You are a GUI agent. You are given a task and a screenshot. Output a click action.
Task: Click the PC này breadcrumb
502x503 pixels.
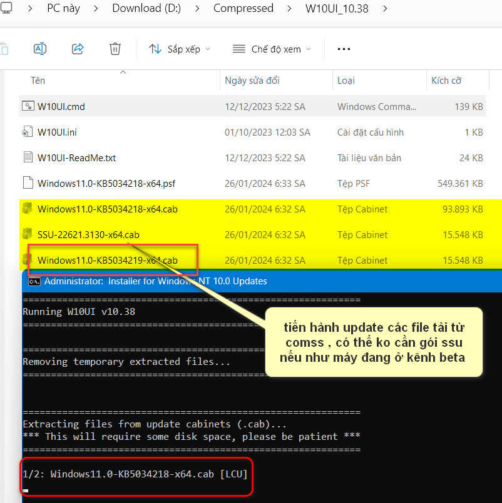(x=63, y=8)
